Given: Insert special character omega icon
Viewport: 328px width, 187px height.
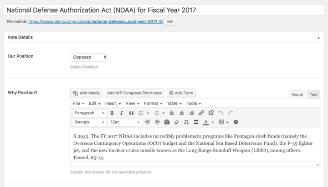Looking at the screenshot, I should point(186,122).
